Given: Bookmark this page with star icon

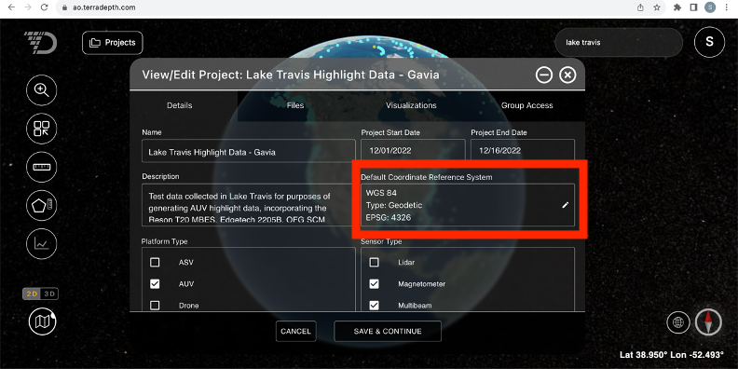Looking at the screenshot, I should (657, 7).
